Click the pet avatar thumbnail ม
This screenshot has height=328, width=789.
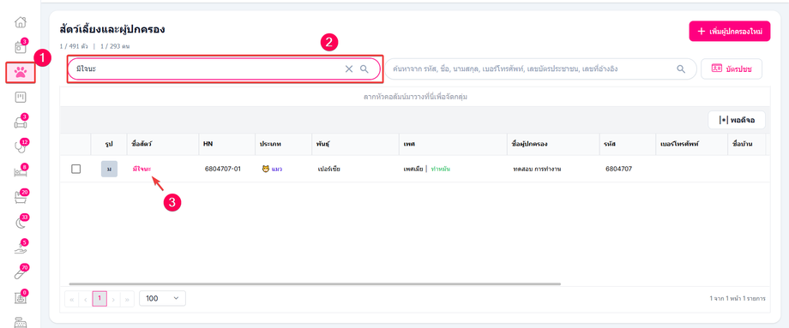click(109, 169)
